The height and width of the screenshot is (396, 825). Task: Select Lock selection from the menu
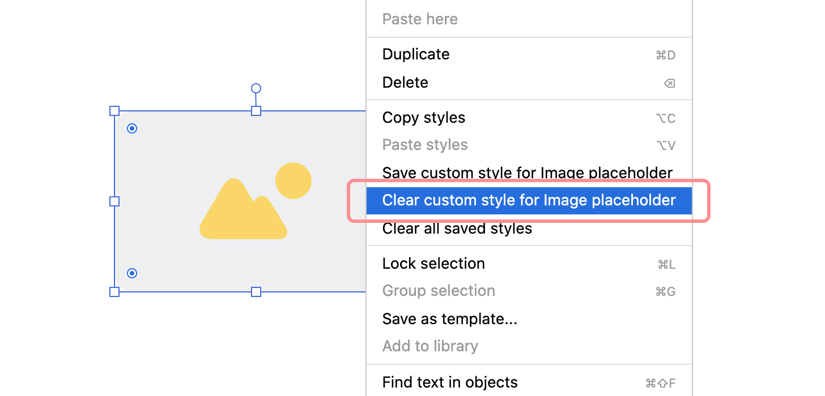point(433,263)
